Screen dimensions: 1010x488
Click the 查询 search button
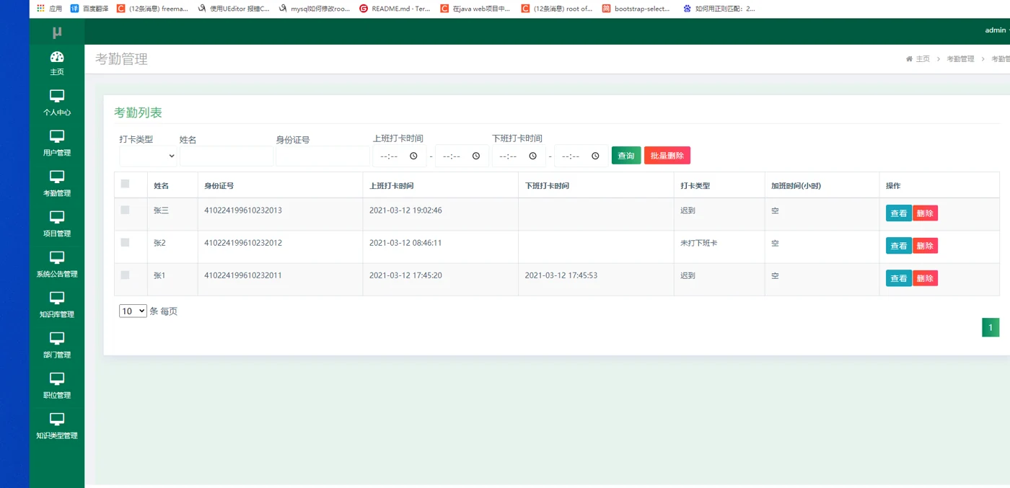coord(626,156)
